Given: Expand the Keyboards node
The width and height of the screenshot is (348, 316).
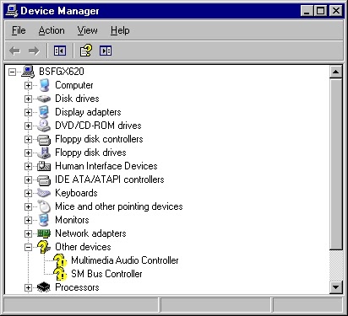Looking at the screenshot, I should [28, 193].
